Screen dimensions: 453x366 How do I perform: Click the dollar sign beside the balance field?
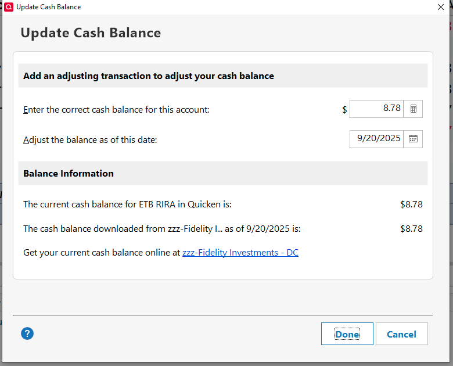point(344,110)
